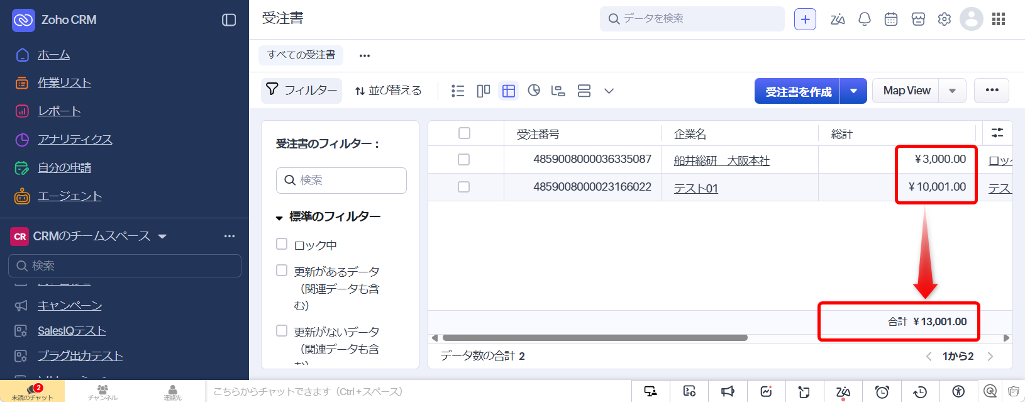Expand the view options chevron
Image resolution: width=1025 pixels, height=402 pixels.
[609, 91]
